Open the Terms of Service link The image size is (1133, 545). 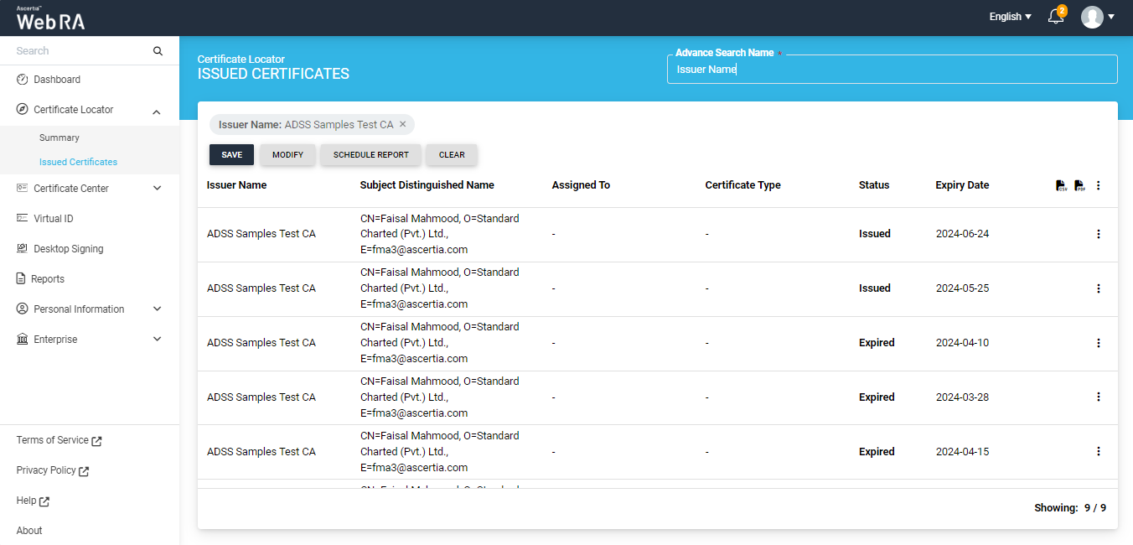click(x=59, y=440)
